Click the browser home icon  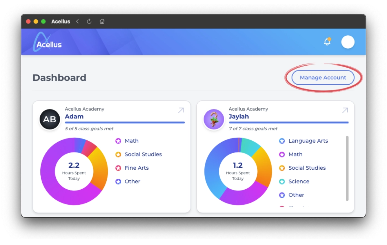pos(102,21)
